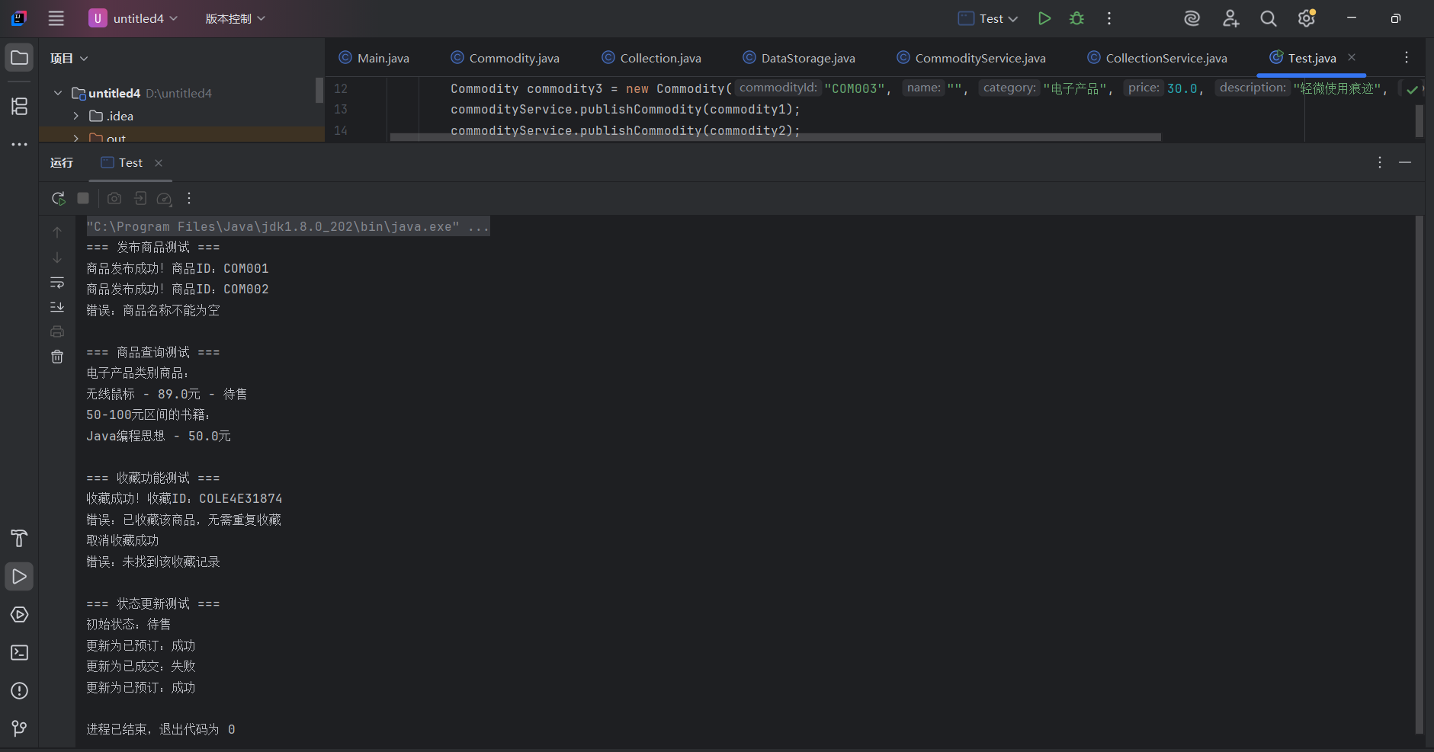
Task: Stop the running process
Action: (x=83, y=198)
